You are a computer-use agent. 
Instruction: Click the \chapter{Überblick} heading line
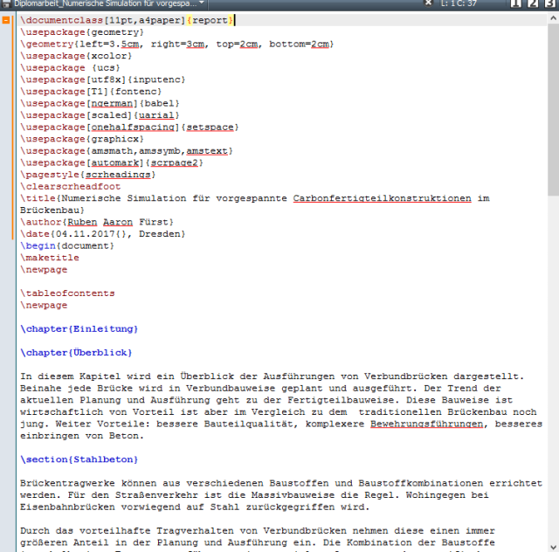(77, 353)
